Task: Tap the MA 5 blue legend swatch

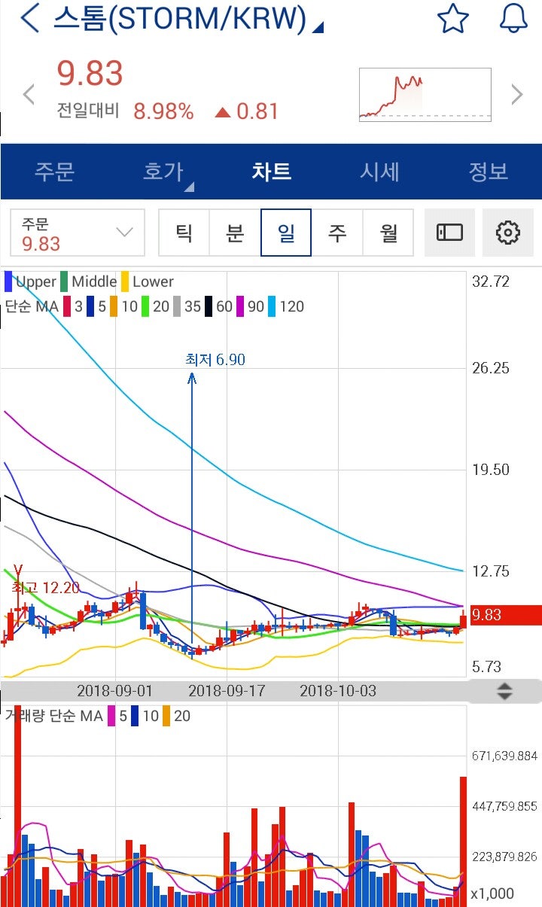Action: [x=90, y=306]
